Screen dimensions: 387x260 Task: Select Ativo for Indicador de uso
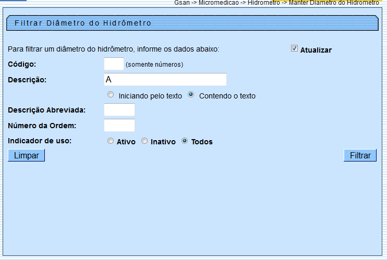pos(110,141)
